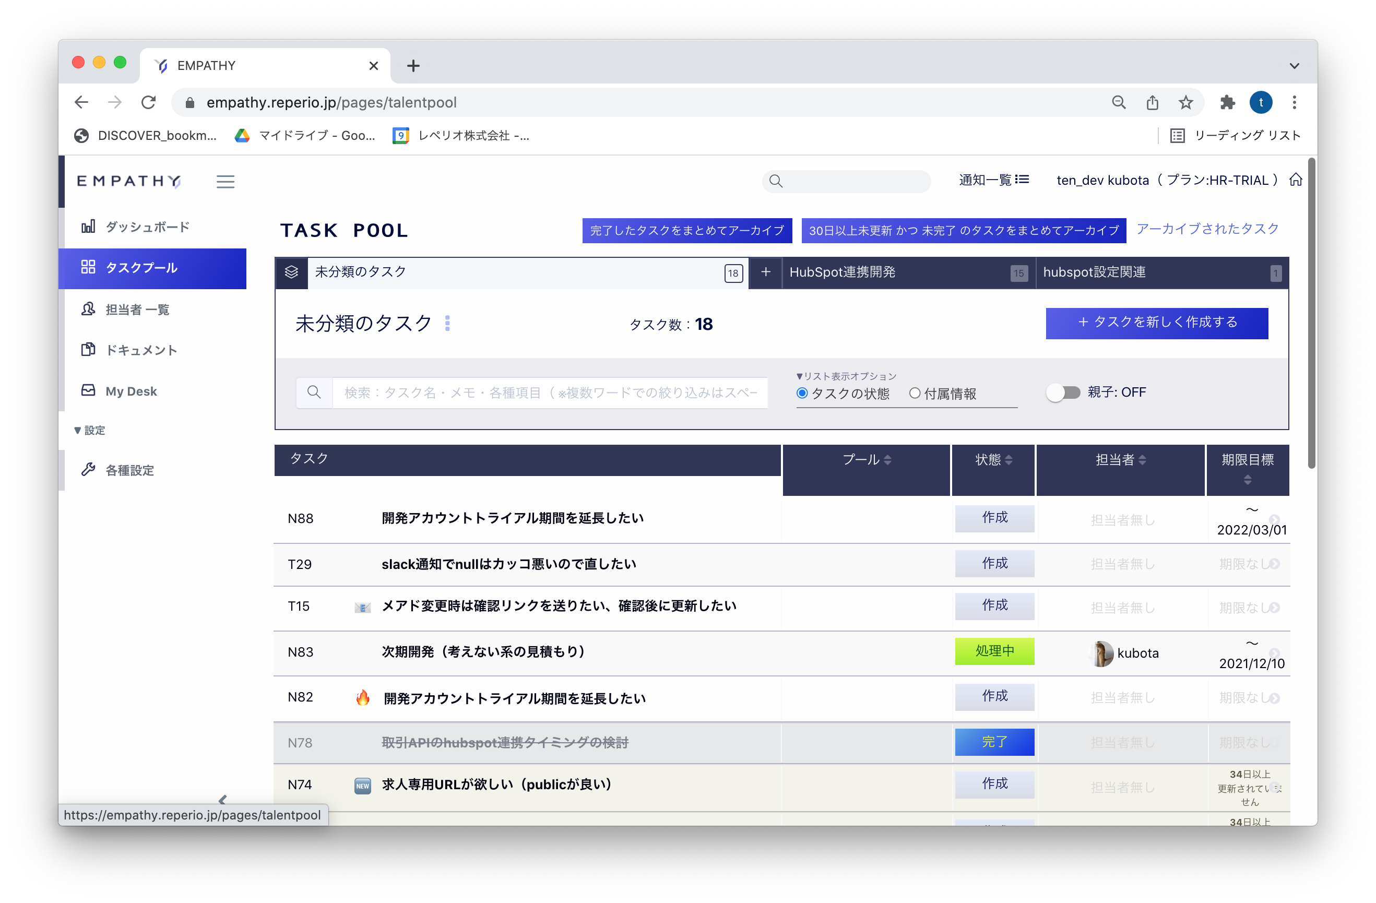Open アーカイブされたタスク link
This screenshot has width=1376, height=903.
point(1207,229)
